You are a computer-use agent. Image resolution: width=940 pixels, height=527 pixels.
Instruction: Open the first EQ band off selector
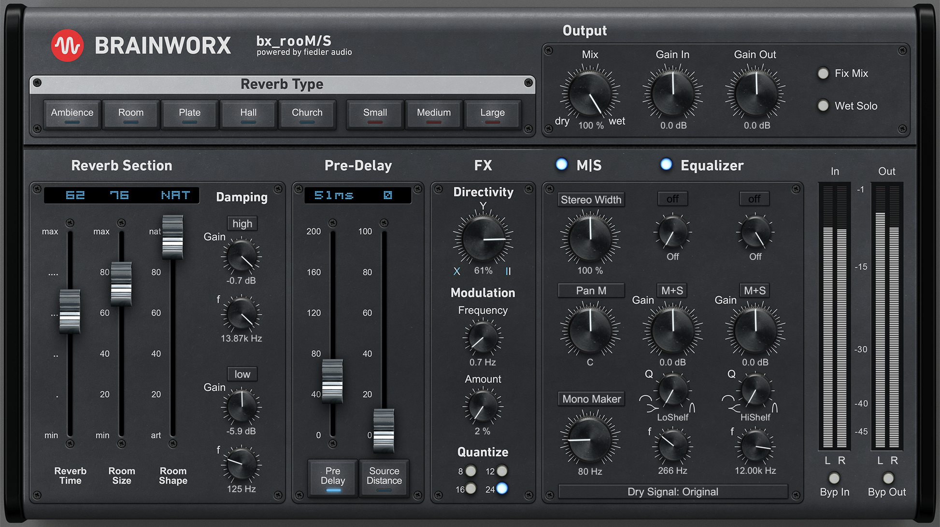pos(672,199)
